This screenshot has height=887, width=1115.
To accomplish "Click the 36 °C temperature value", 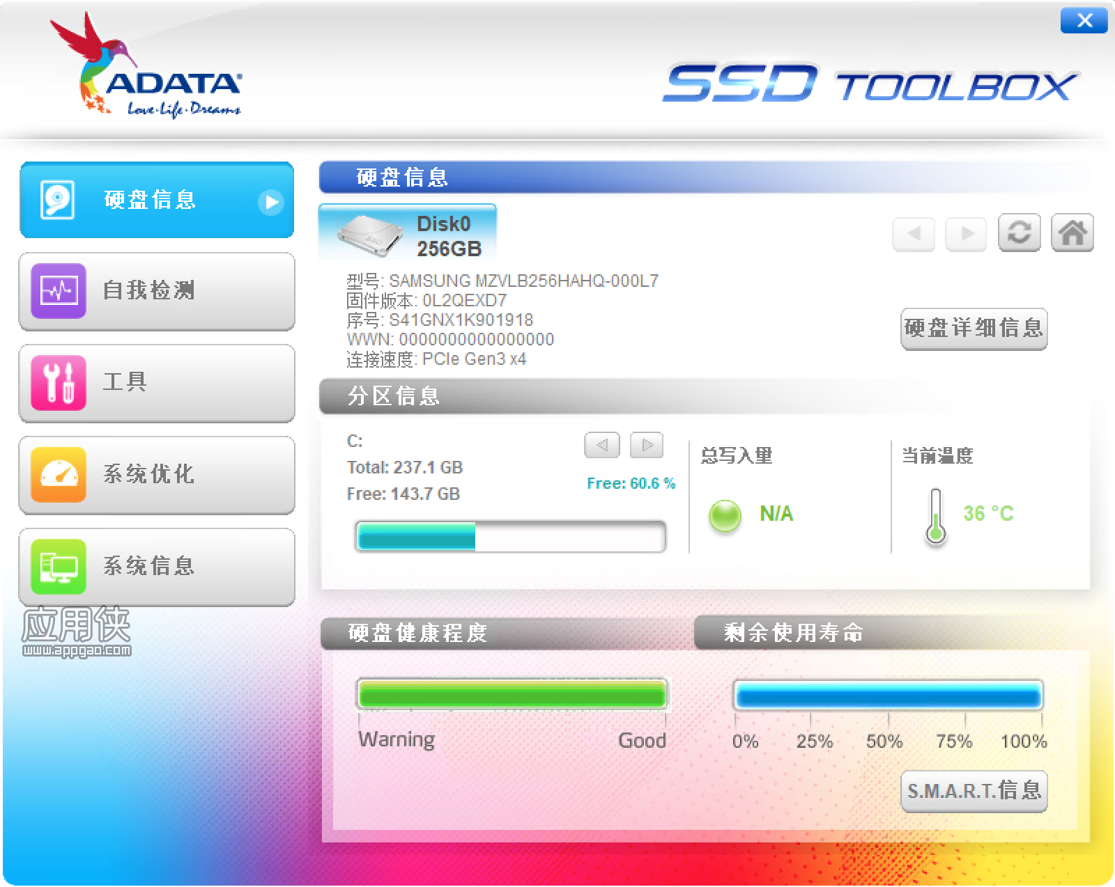I will (x=988, y=514).
